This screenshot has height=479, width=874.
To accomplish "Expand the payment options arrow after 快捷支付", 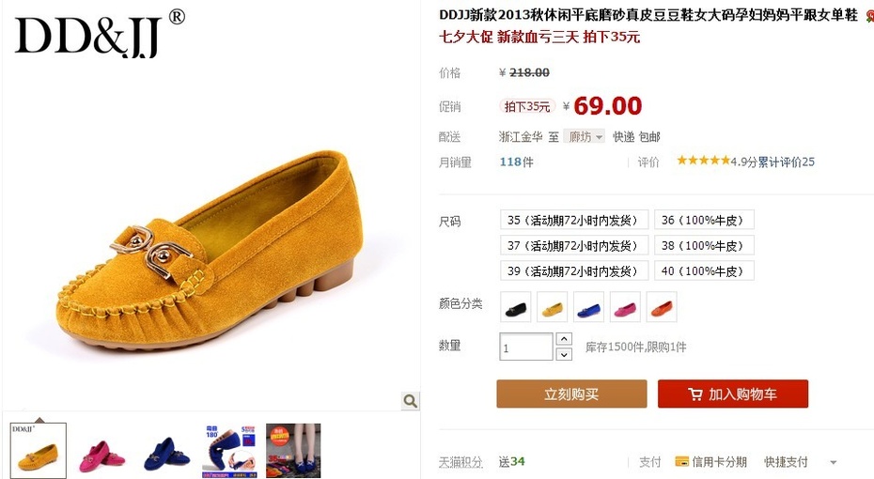I will tap(834, 462).
